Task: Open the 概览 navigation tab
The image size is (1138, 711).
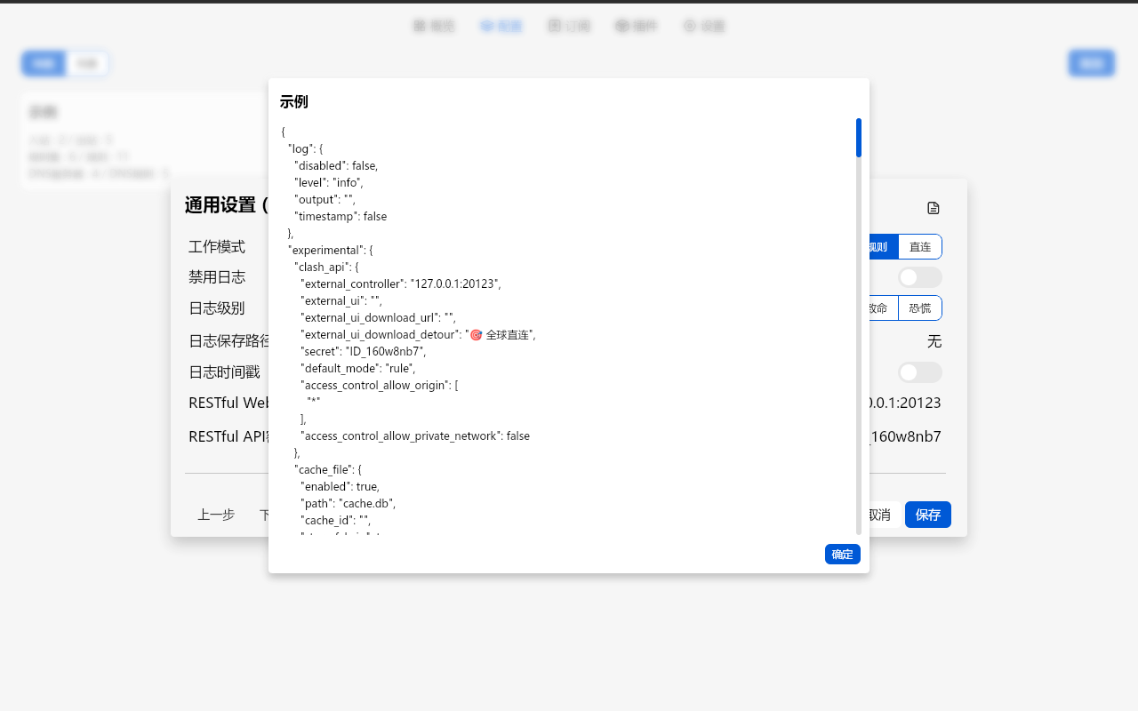Action: (434, 26)
